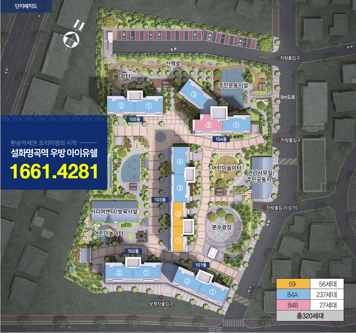
Task: Click red arrow next to 차량출입구(상가)
Action: (264, 208)
